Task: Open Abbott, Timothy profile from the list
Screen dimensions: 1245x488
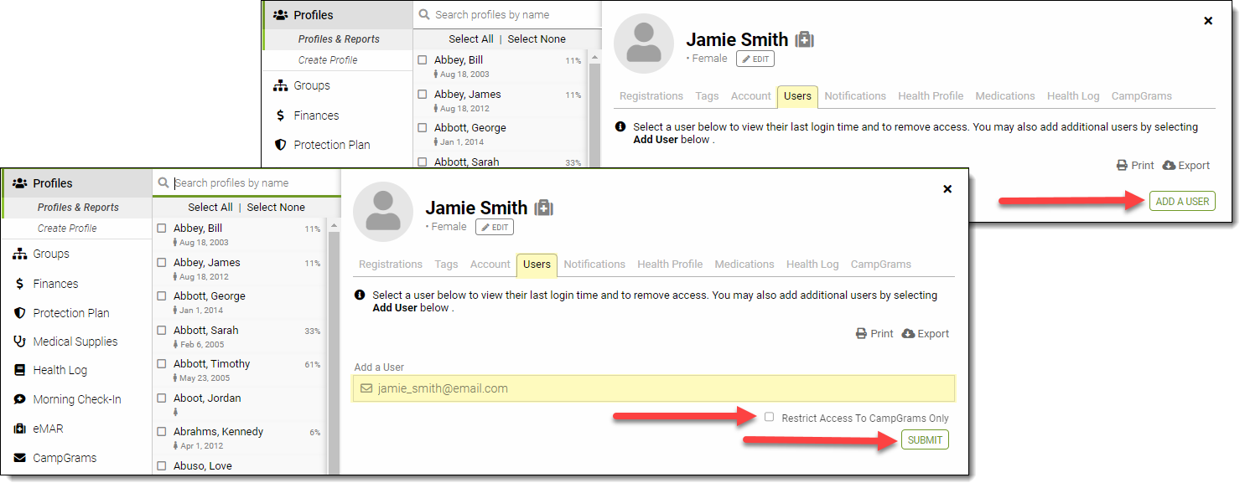Action: pyautogui.click(x=212, y=364)
